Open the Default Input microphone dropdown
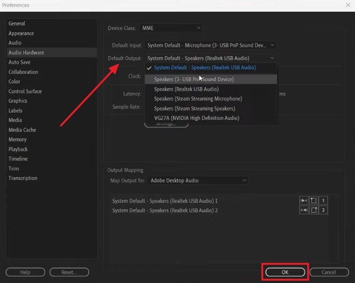The width and height of the screenshot is (355, 283). click(x=211, y=45)
